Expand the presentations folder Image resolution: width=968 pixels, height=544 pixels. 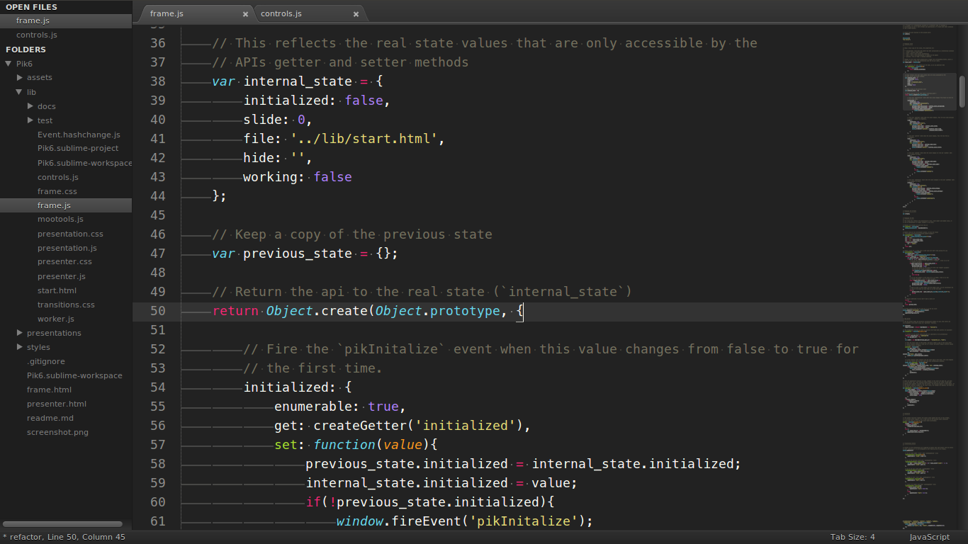[x=20, y=333]
